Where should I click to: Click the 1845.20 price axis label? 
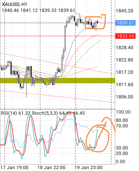tap(124, 11)
